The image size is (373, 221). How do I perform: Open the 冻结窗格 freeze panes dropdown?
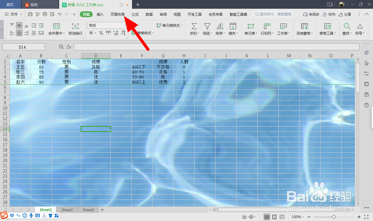[x=305, y=33]
